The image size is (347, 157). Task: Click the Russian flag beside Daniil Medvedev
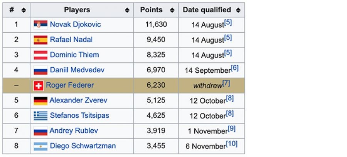click(40, 70)
